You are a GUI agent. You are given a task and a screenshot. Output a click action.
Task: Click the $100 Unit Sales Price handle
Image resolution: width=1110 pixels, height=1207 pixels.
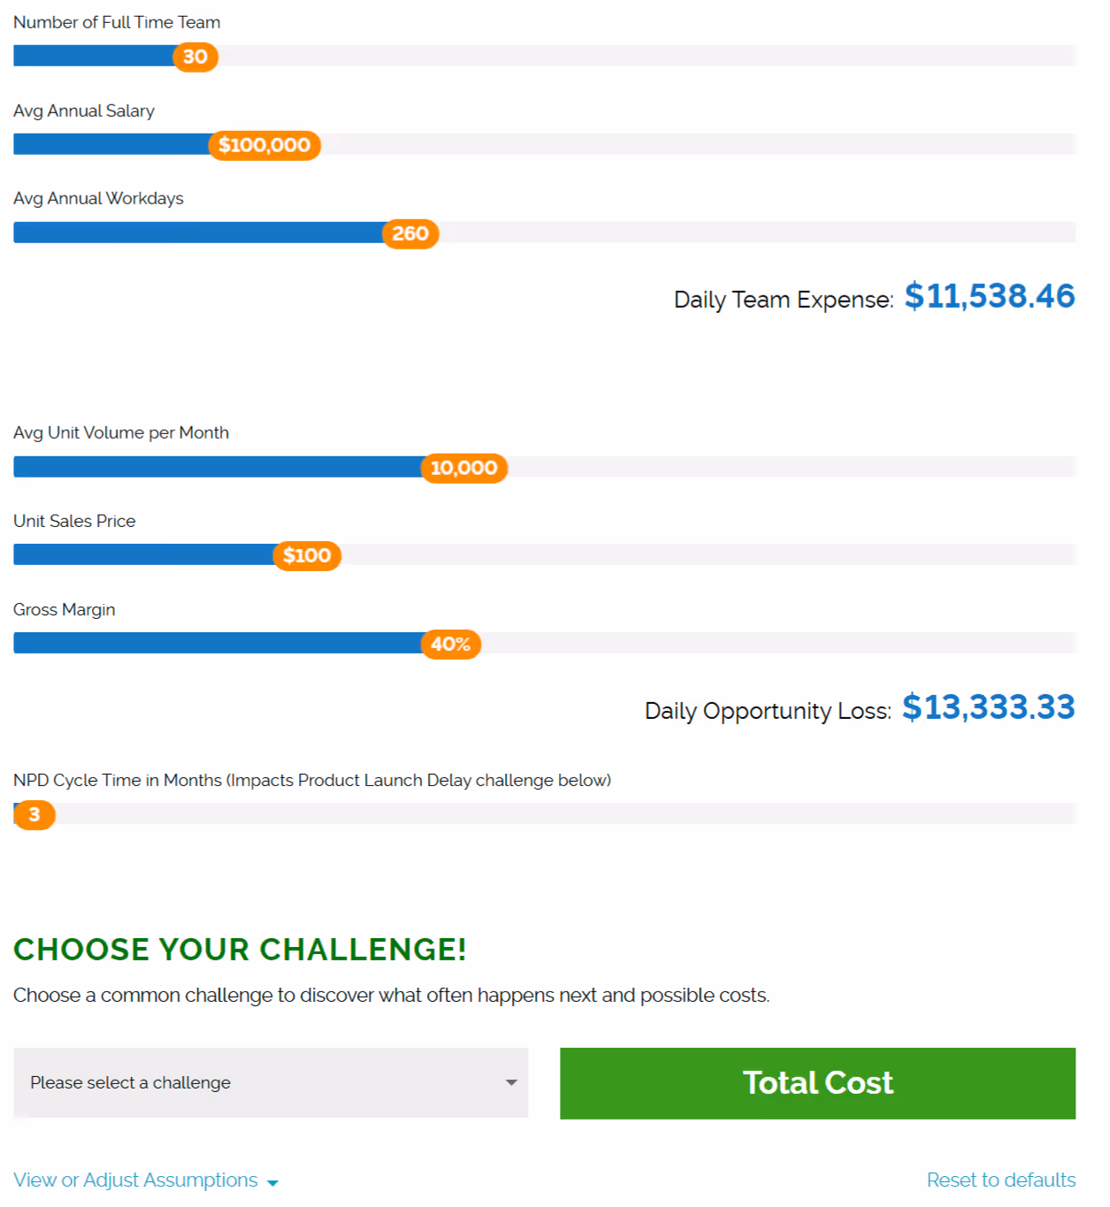(x=306, y=555)
